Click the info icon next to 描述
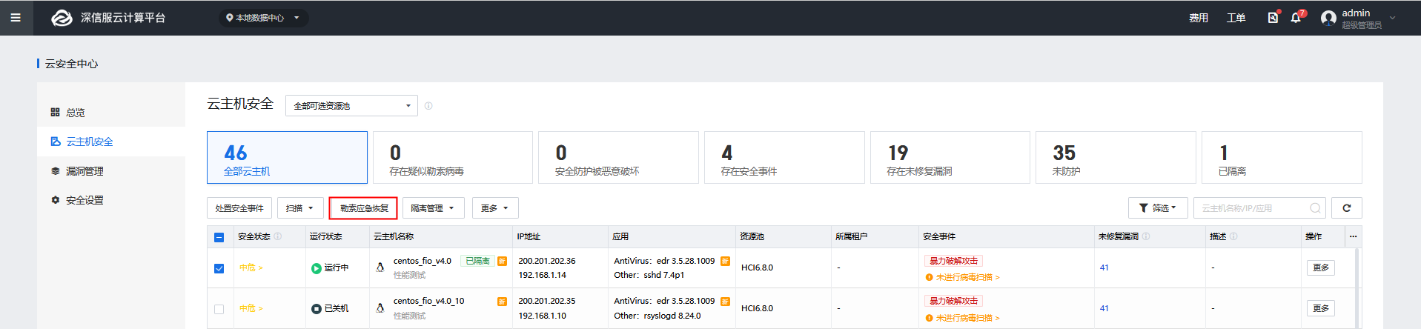The height and width of the screenshot is (329, 1421). coord(1233,236)
